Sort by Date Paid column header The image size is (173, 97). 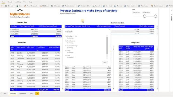tap(15, 26)
